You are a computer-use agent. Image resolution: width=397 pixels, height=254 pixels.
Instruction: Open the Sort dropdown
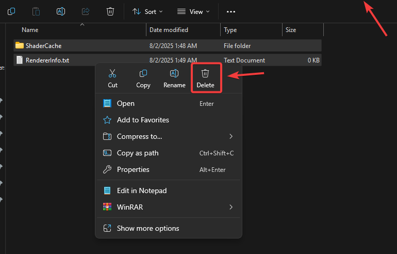(x=147, y=11)
